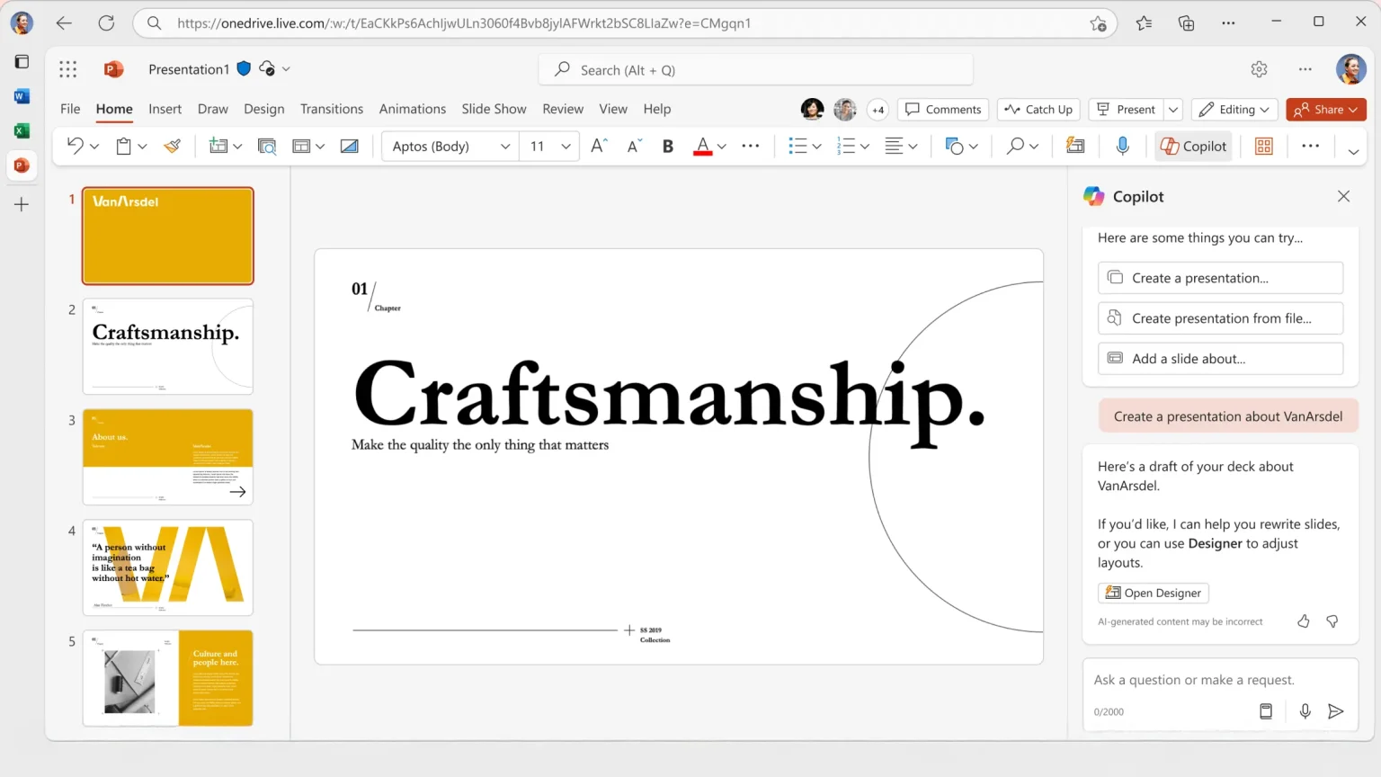This screenshot has width=1381, height=777.
Task: Open the Copilot prompt guide notebook icon
Action: point(1266,711)
